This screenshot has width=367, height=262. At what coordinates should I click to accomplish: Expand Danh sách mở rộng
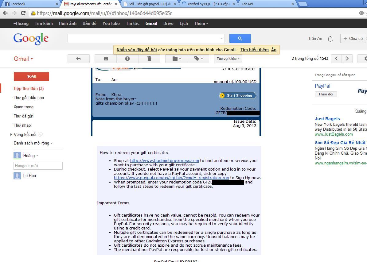point(33,143)
